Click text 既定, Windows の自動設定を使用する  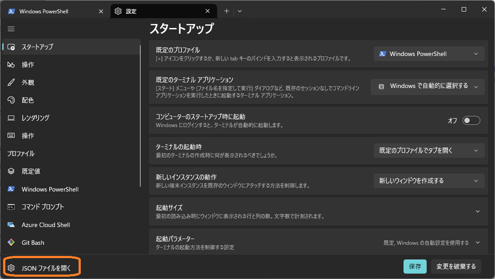(x=426, y=243)
